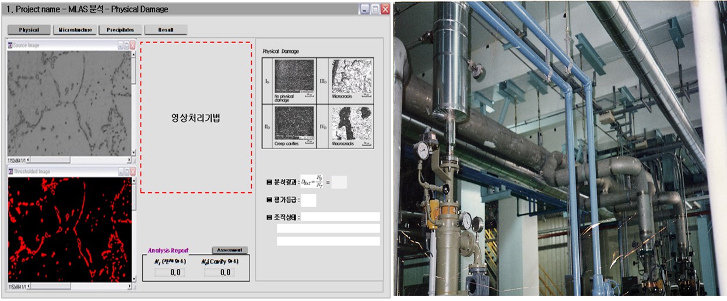Click the Thresholded Image down scroll arrow
Screen dimensions: 727x301
(x=134, y=279)
